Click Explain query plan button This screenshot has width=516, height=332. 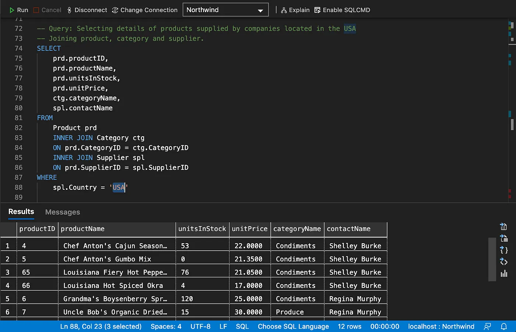(295, 10)
